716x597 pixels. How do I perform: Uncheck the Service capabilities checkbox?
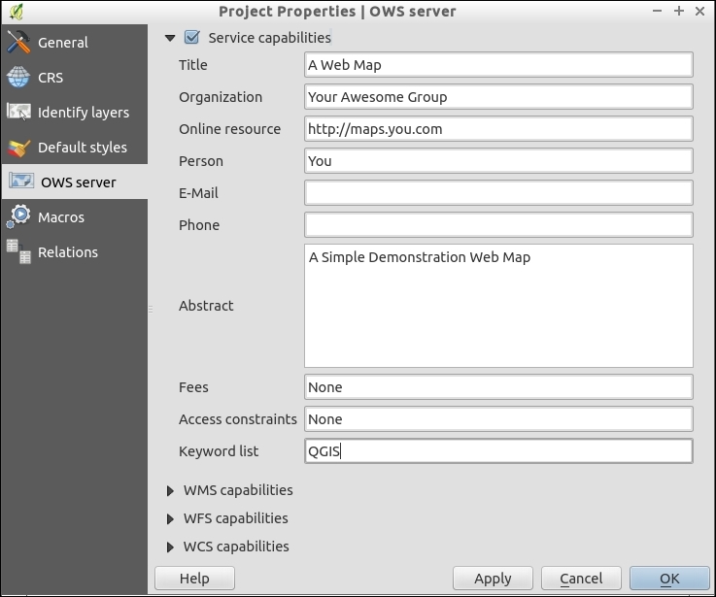click(x=191, y=38)
